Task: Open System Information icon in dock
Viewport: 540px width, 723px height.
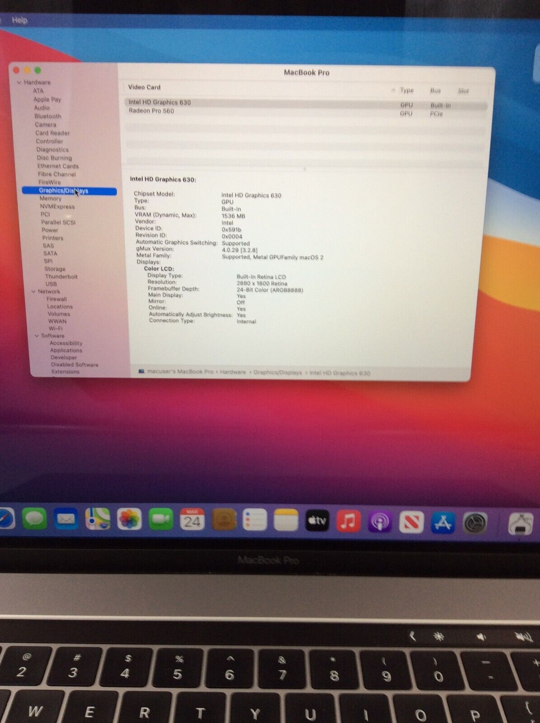Action: pyautogui.click(x=521, y=524)
